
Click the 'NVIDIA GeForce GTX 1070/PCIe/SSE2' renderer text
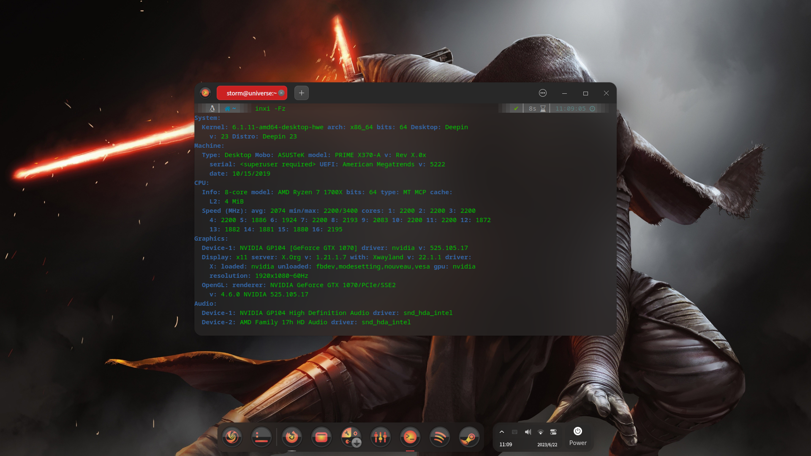[x=333, y=285]
